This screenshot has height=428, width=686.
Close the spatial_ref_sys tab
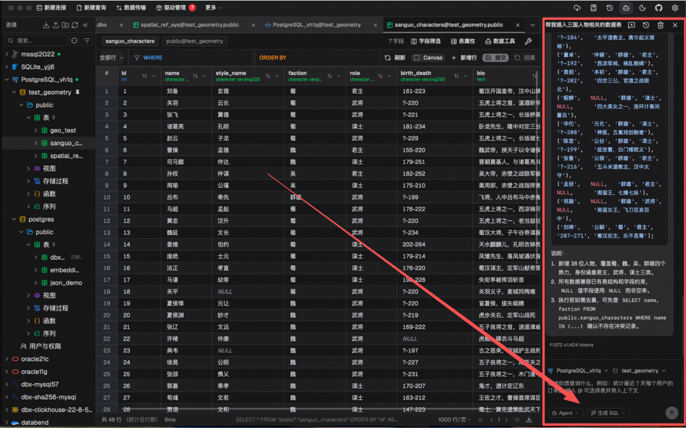coord(253,25)
